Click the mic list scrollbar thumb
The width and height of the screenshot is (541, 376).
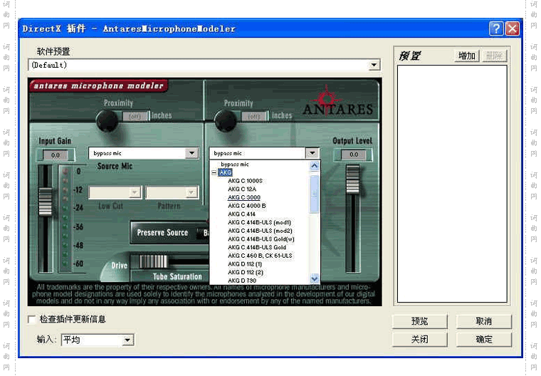[315, 194]
